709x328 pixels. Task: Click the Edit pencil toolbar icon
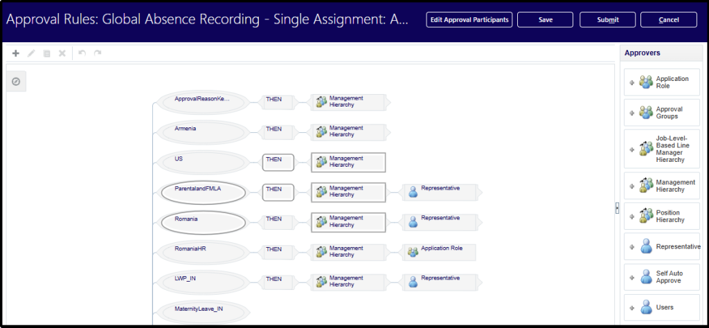31,53
